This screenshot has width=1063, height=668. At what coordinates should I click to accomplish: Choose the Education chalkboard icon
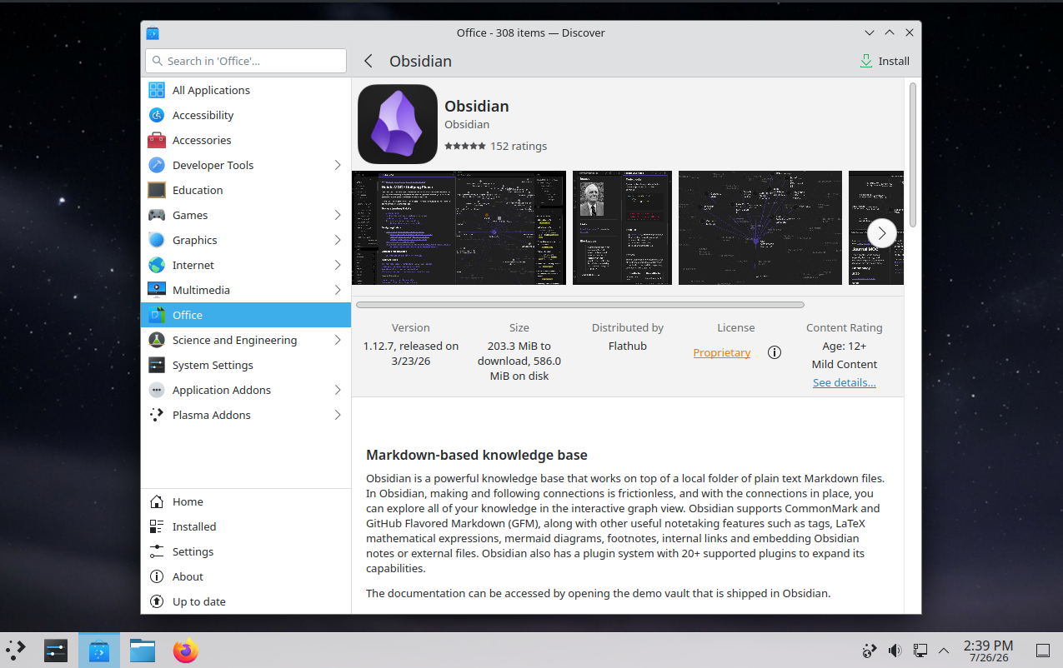[x=157, y=190]
